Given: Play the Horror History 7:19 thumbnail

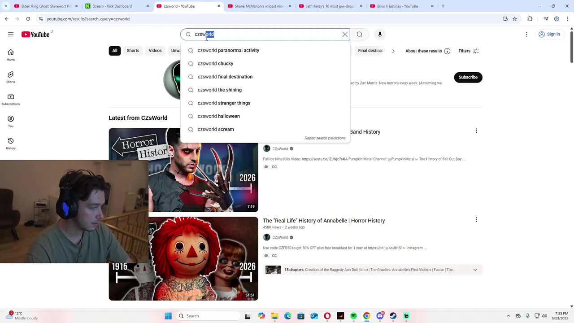Looking at the screenshot, I should point(183,170).
